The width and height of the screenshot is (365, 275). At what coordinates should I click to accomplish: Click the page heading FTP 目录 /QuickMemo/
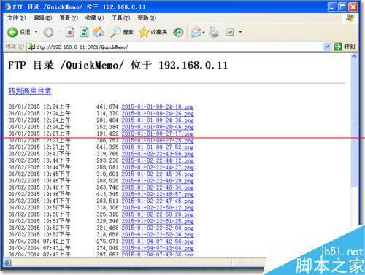(66, 65)
